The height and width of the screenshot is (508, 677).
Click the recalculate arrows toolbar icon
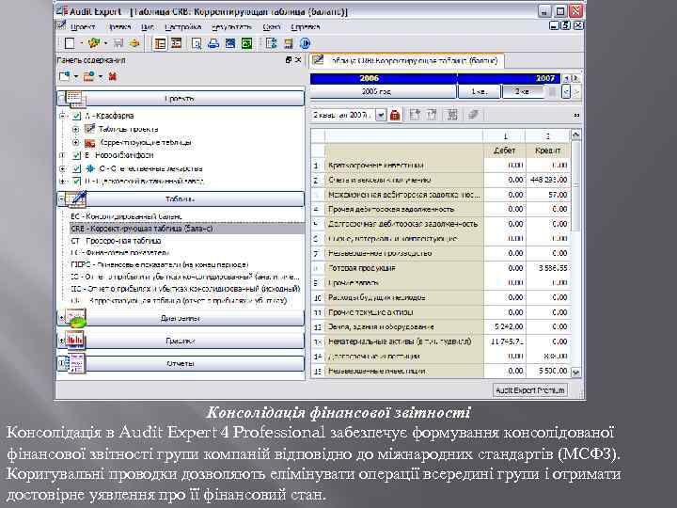pyautogui.click(x=272, y=43)
